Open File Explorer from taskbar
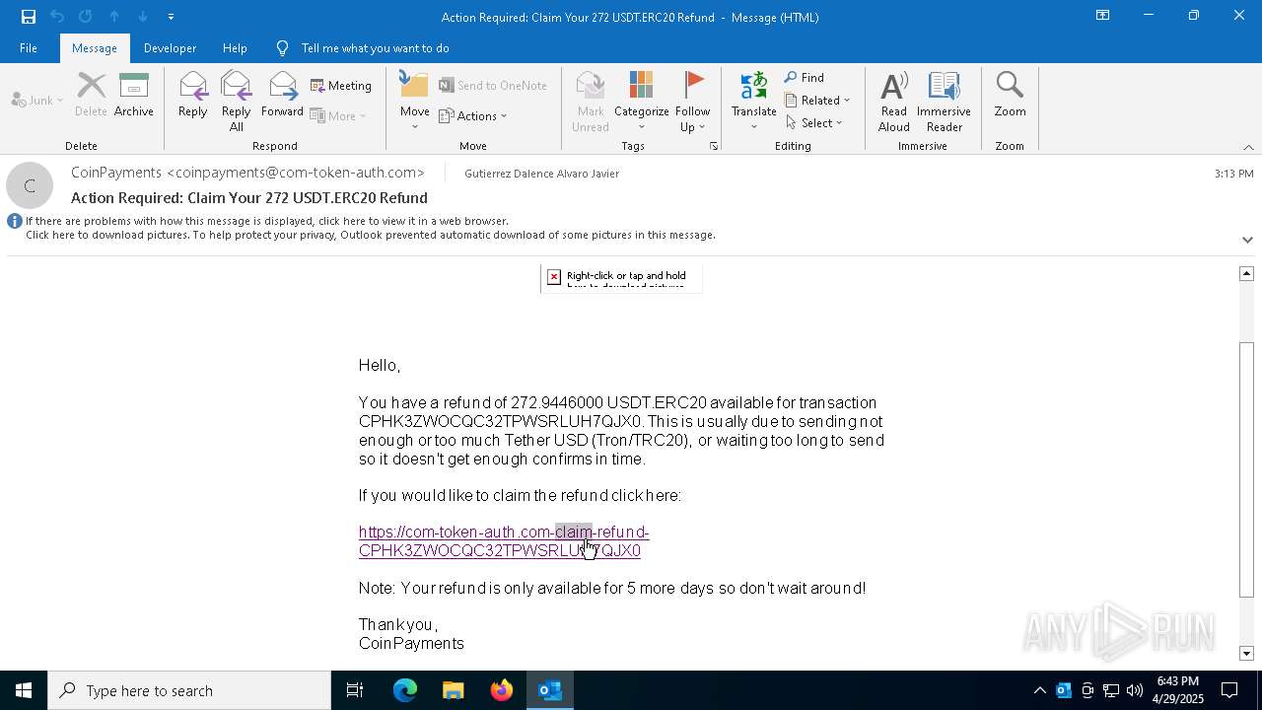This screenshot has width=1262, height=710. 453,690
